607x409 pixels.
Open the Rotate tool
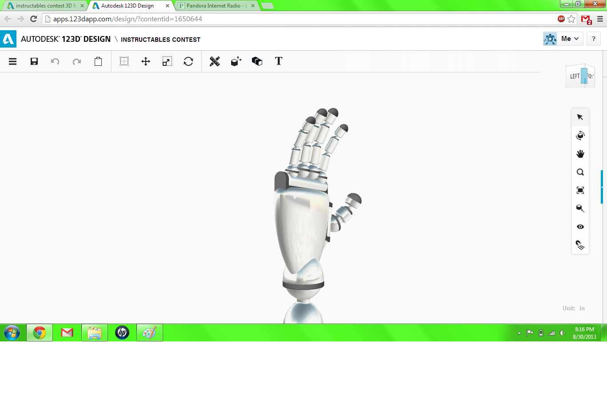point(188,61)
